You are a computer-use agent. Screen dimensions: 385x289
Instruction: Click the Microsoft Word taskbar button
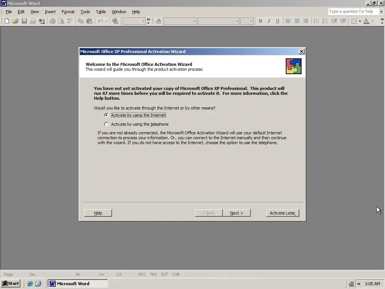(77, 284)
